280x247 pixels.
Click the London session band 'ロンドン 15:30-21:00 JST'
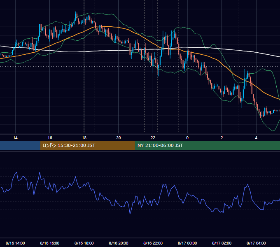click(x=87, y=145)
